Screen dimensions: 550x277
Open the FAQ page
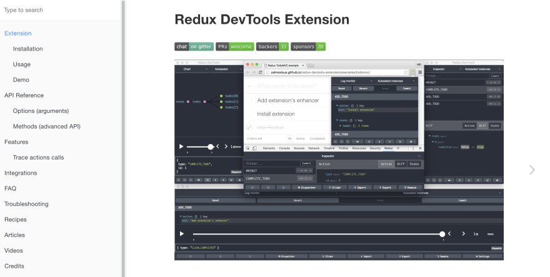(10, 188)
